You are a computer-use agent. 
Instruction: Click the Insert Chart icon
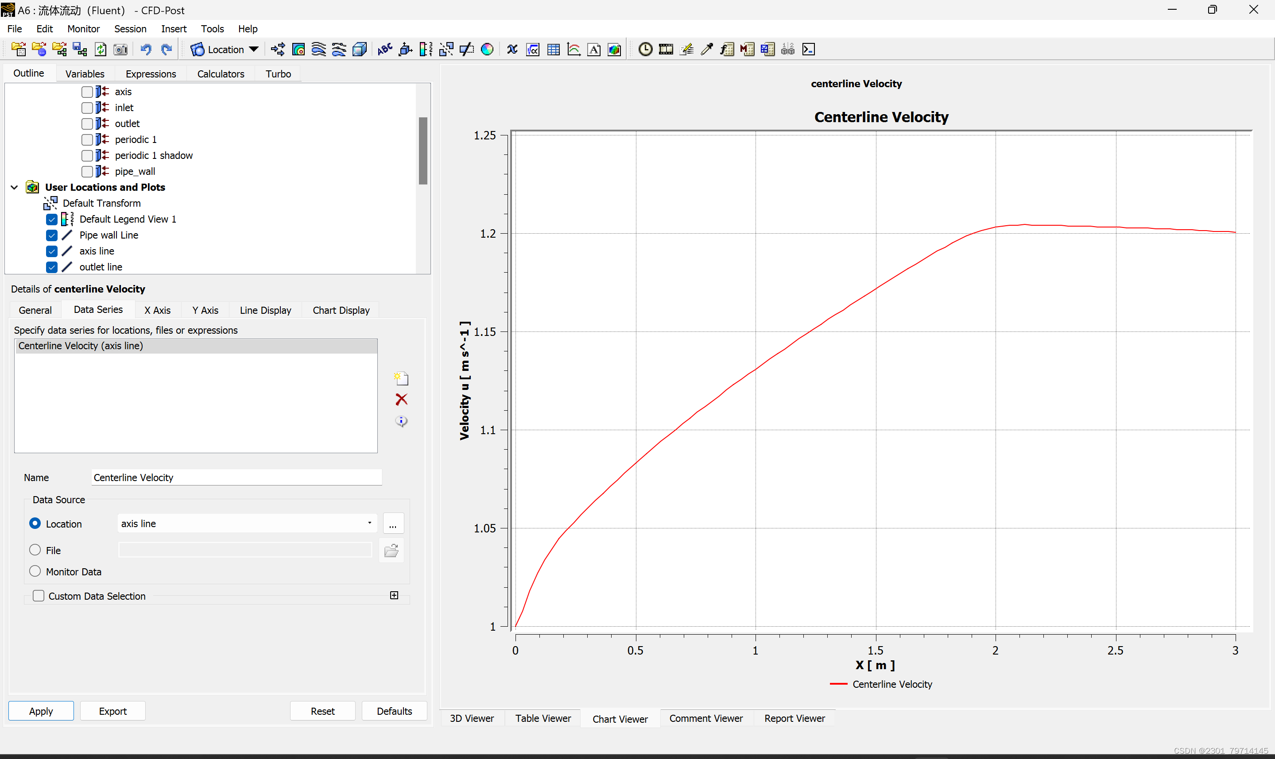[574, 49]
